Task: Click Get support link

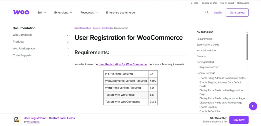Action: (243, 3)
